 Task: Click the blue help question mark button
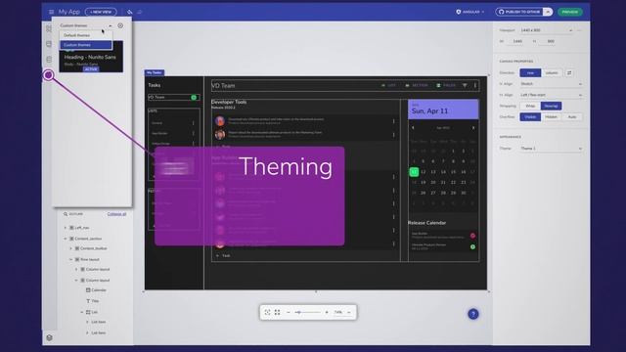(473, 314)
